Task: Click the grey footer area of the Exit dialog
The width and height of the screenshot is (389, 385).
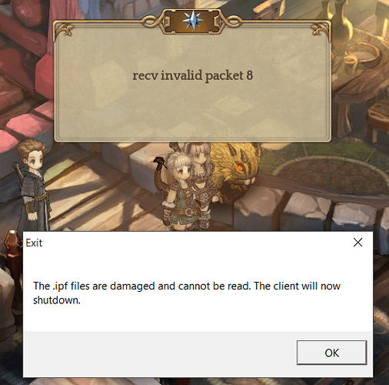Action: [x=159, y=353]
